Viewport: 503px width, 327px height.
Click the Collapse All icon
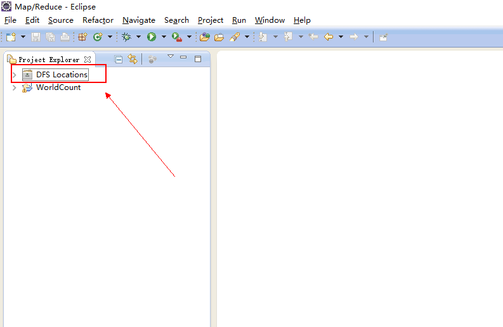(119, 60)
